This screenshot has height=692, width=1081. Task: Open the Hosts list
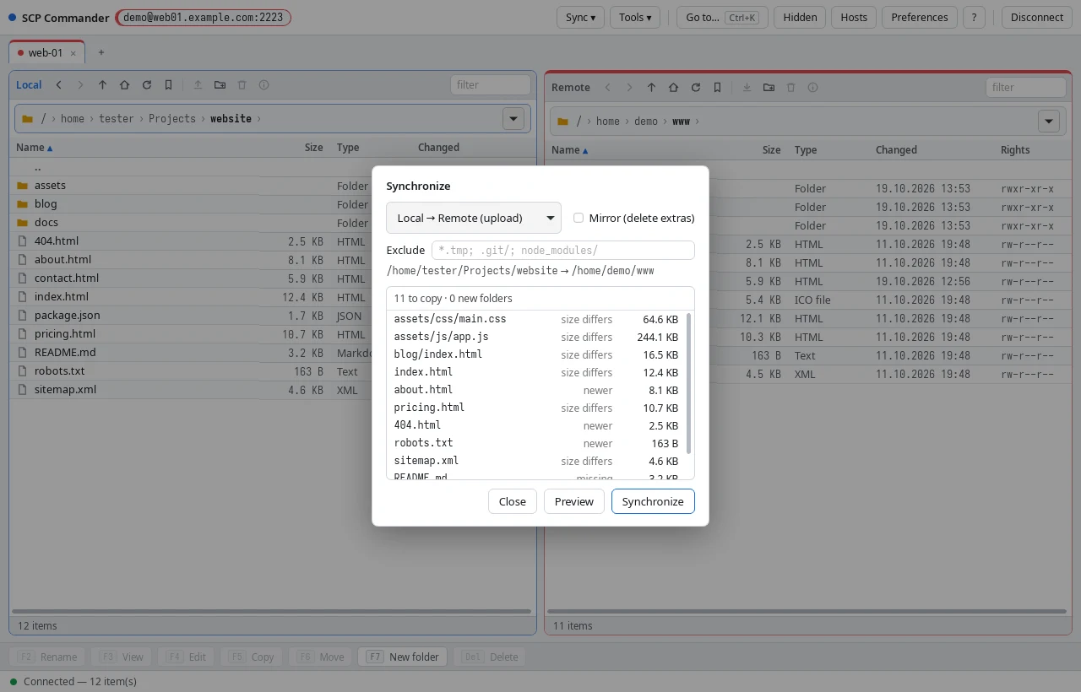pos(854,17)
